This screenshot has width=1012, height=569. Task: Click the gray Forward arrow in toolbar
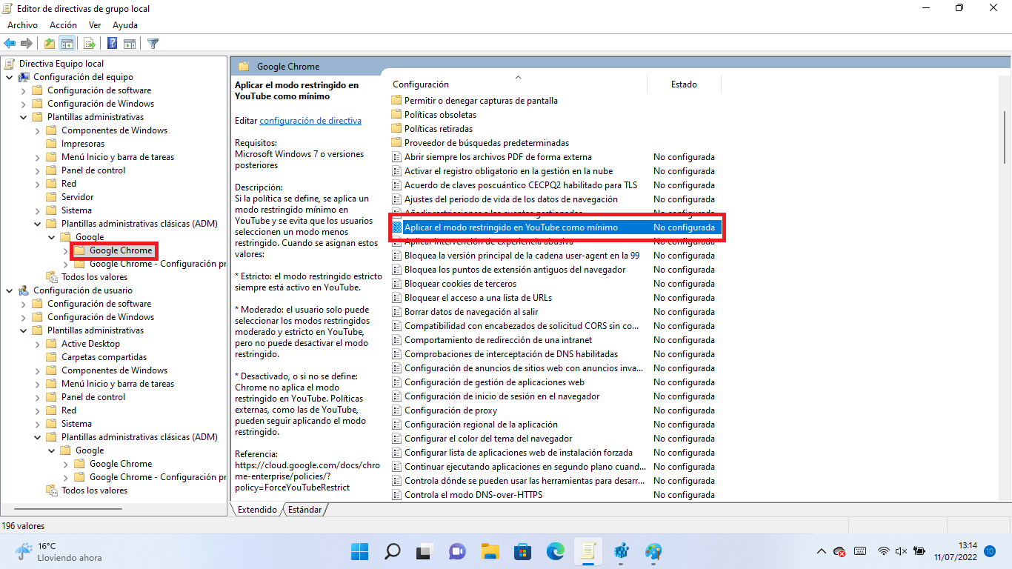click(x=27, y=44)
